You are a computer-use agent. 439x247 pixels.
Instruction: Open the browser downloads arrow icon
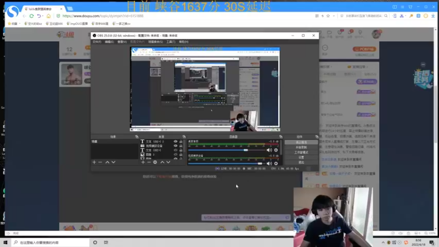coord(433,16)
